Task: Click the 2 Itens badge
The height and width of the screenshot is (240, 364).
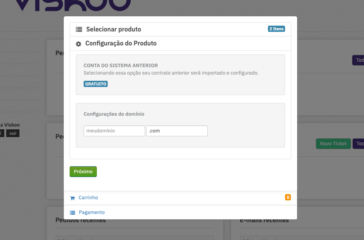Action: coord(276,29)
